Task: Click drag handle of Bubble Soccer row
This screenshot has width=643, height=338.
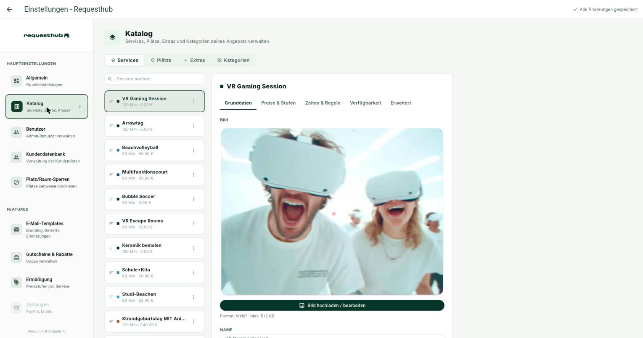Action: pos(111,199)
